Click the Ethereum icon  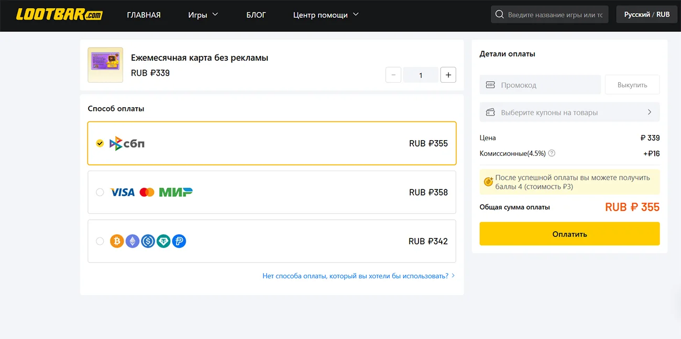click(133, 241)
